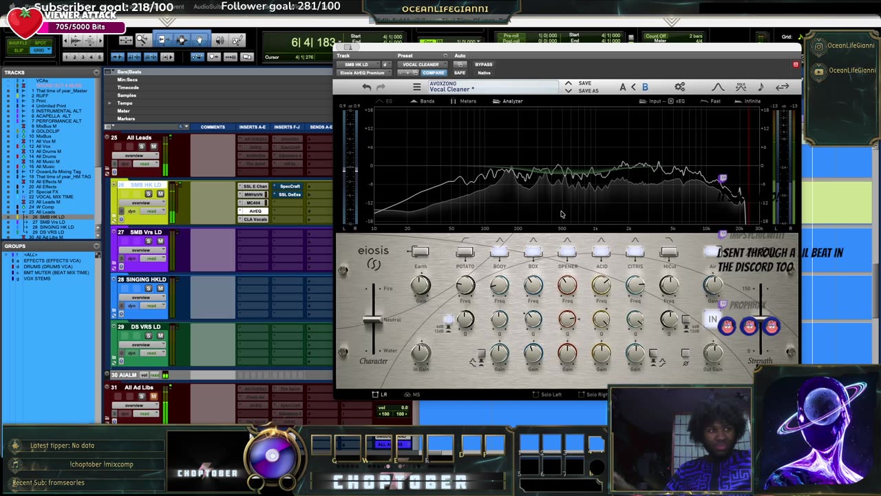Click the BYPASS button
This screenshot has width=881, height=496.
pos(484,64)
